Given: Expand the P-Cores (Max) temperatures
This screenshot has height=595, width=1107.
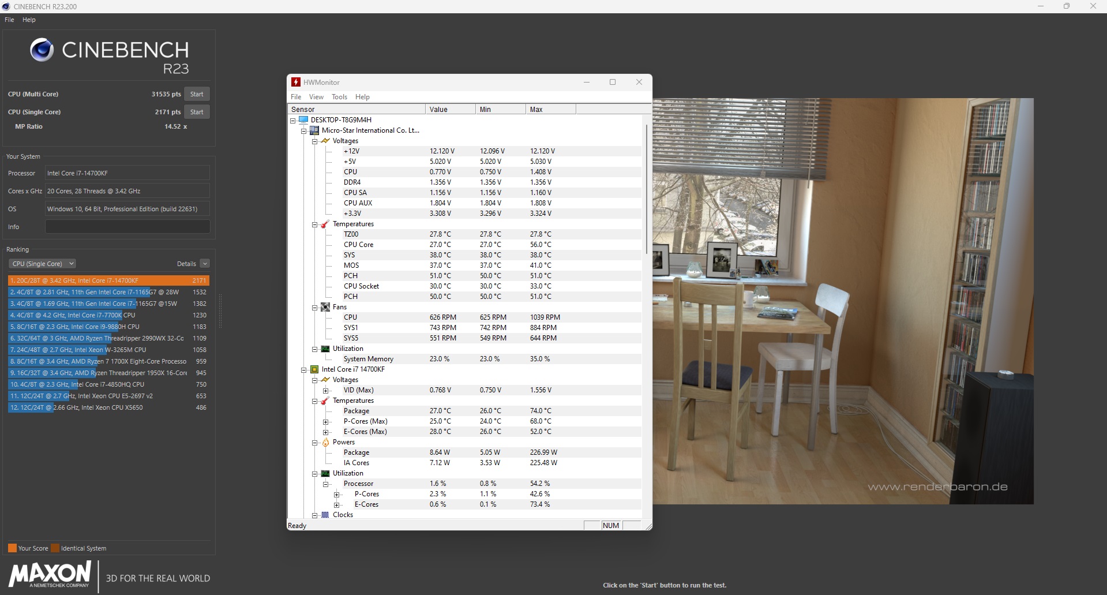Looking at the screenshot, I should point(326,422).
